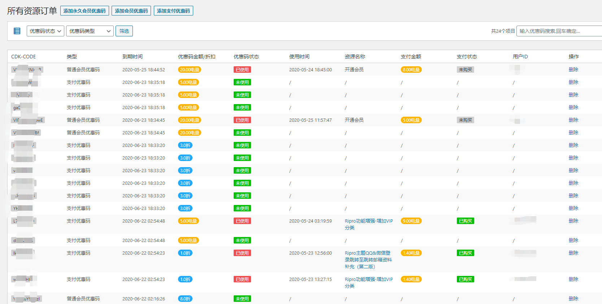Click the list view icon
This screenshot has height=304, width=602.
click(x=17, y=31)
